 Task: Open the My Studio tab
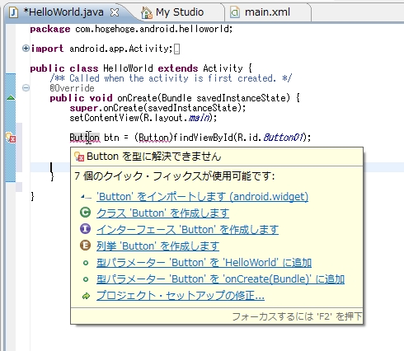[x=180, y=12]
